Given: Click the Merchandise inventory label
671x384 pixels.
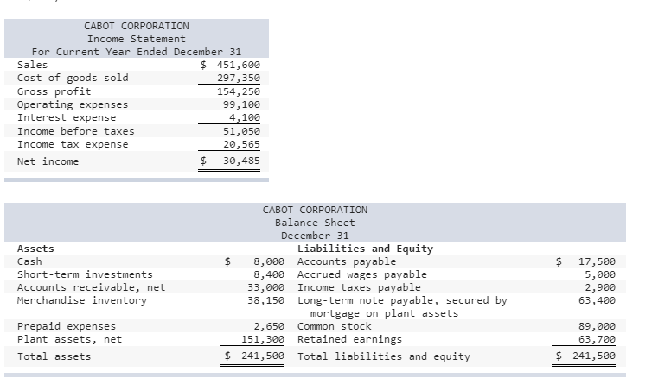Looking at the screenshot, I should point(82,300).
